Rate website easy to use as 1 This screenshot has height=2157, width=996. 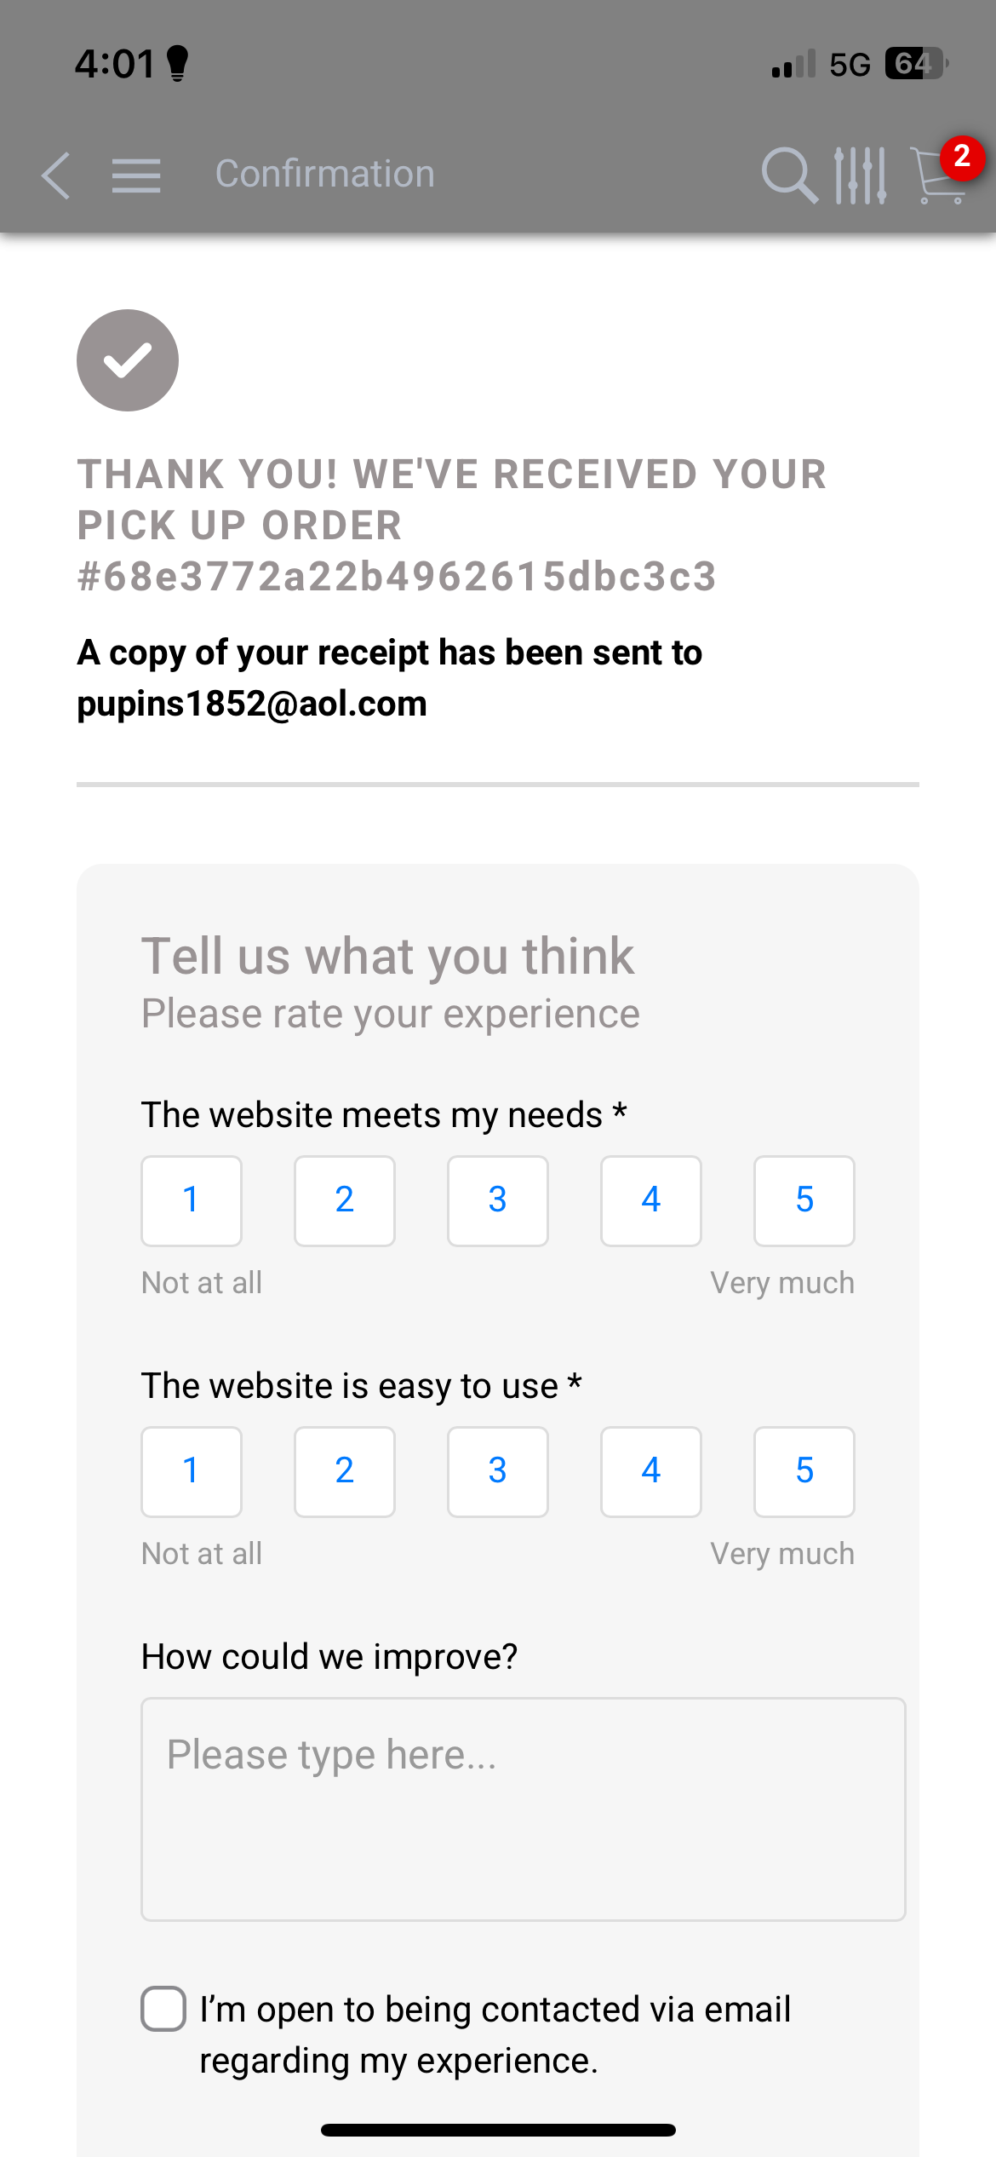click(x=192, y=1471)
